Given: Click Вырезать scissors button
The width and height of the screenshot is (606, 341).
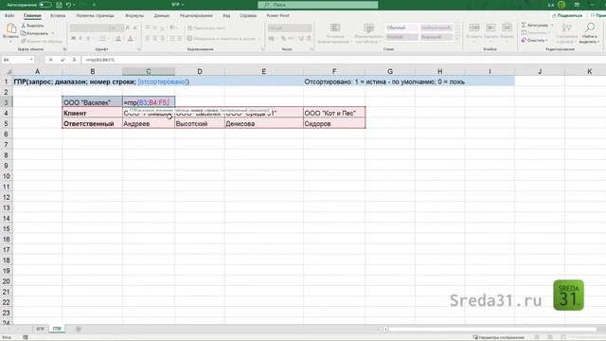Looking at the screenshot, I should click(x=32, y=26).
